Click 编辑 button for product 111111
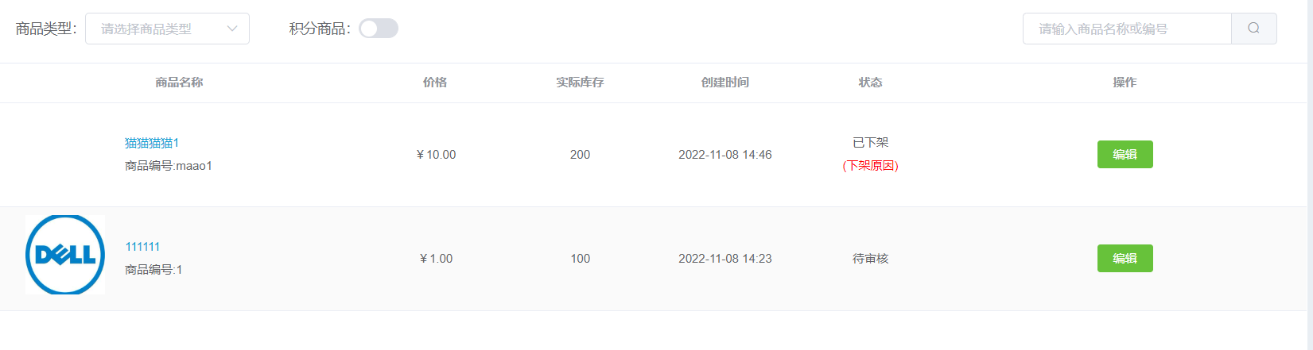Image resolution: width=1313 pixels, height=350 pixels. 1125,259
